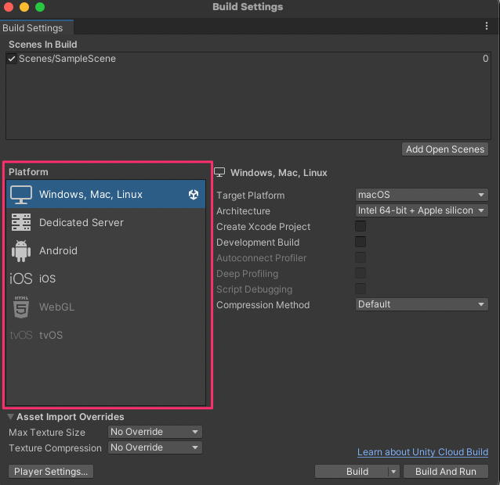Click the Dedicated Server rack icon
The height and width of the screenshot is (485, 500).
tap(21, 222)
